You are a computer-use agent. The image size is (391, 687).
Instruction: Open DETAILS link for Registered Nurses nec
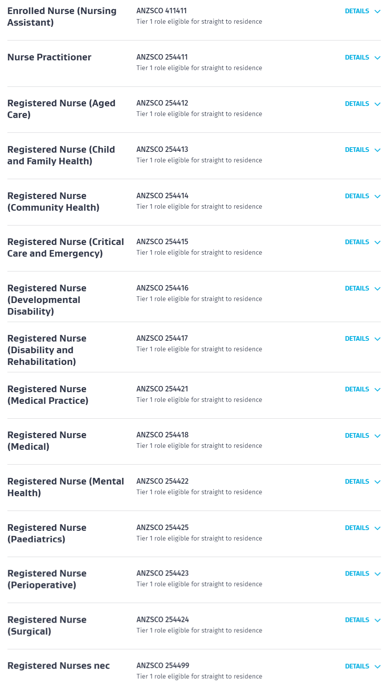[x=357, y=666]
